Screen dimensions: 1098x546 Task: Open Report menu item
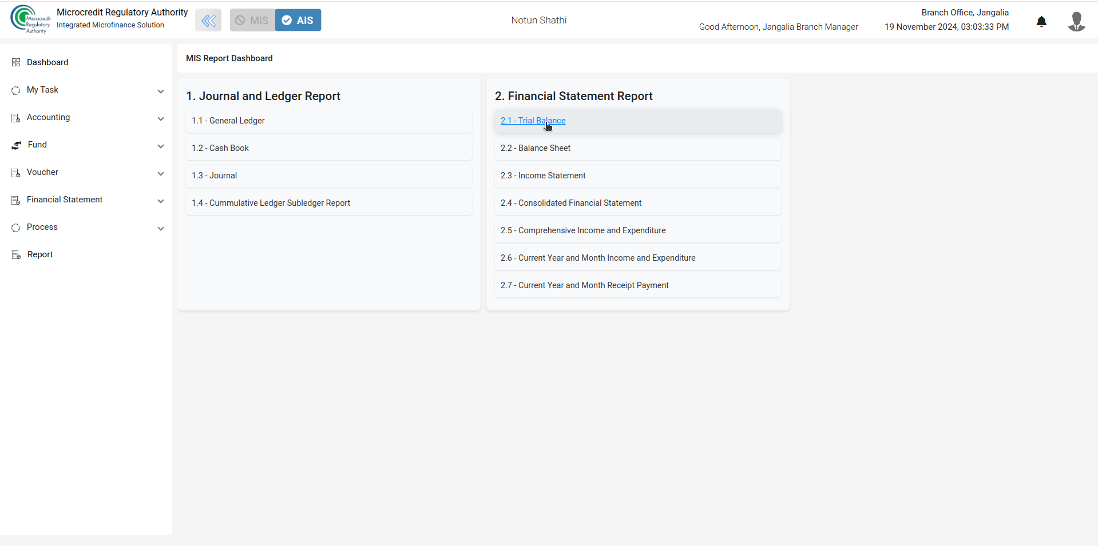40,254
